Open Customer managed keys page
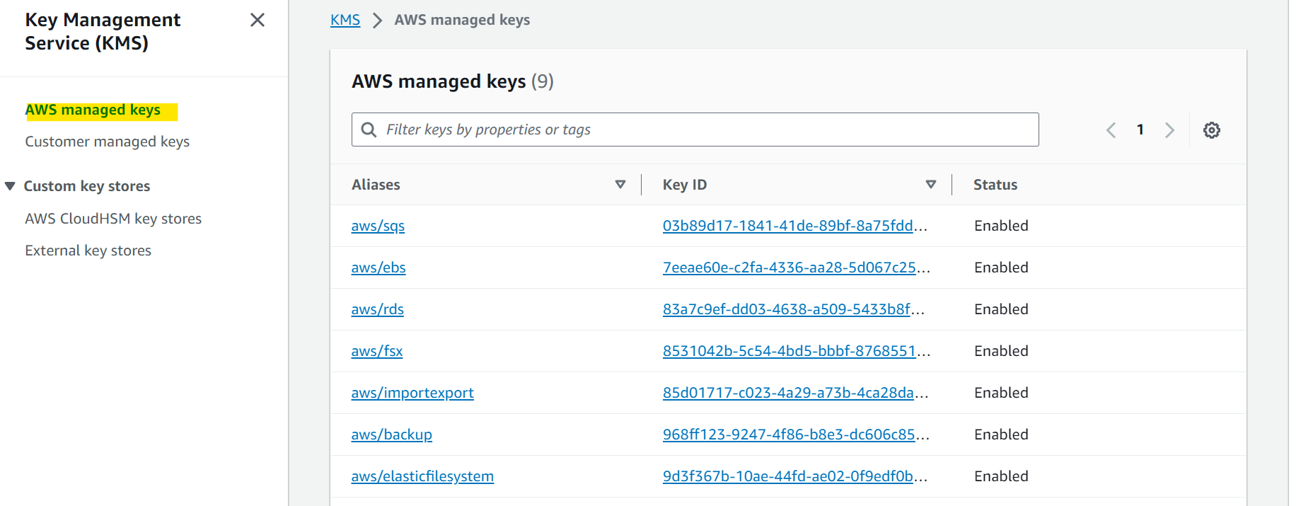This screenshot has width=1301, height=506. 108,142
